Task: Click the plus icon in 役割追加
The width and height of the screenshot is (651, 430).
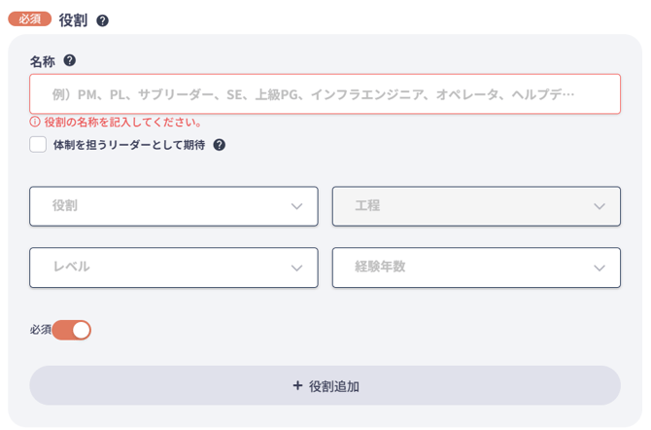Action: click(x=297, y=385)
